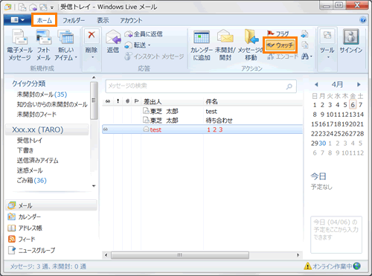
Task: Select 知り合いからの未開封のメール
Action: (x=52, y=104)
